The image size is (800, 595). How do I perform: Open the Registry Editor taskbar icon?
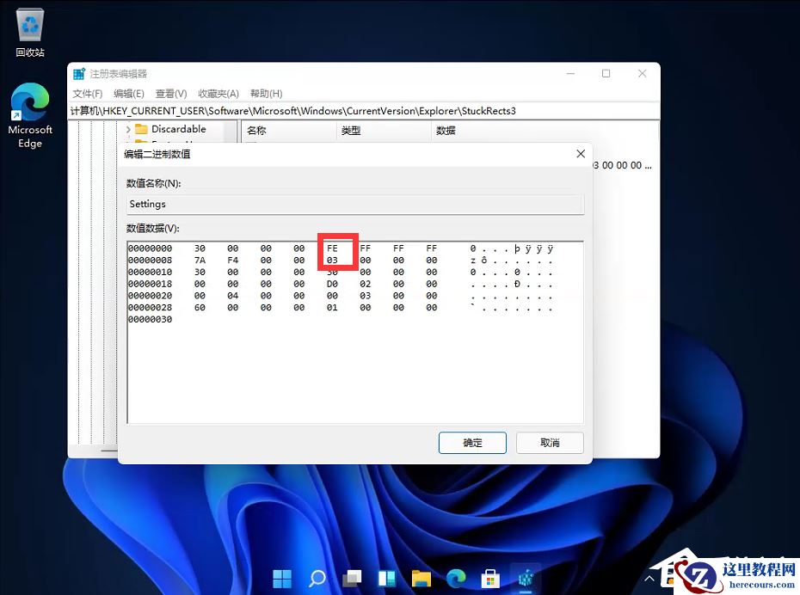coord(526,579)
